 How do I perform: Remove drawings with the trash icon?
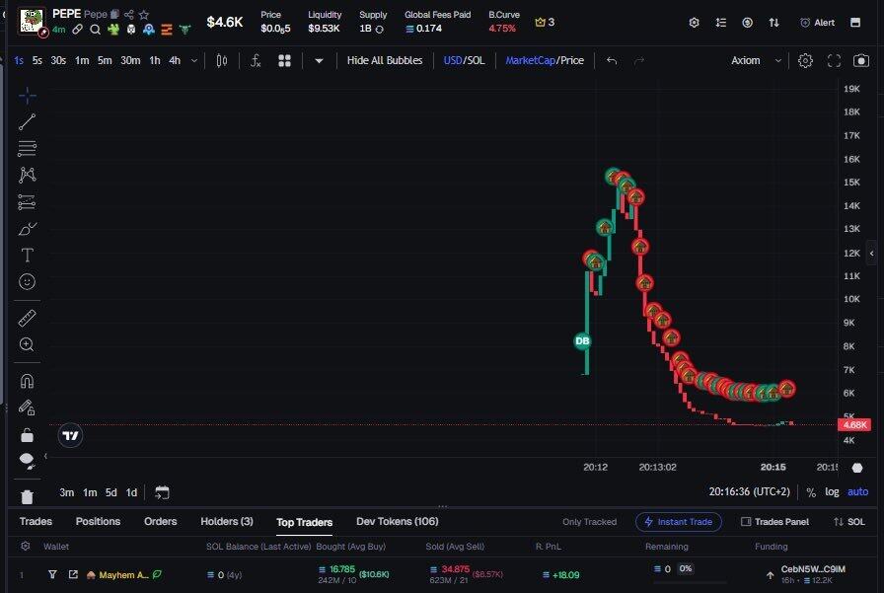[27, 496]
